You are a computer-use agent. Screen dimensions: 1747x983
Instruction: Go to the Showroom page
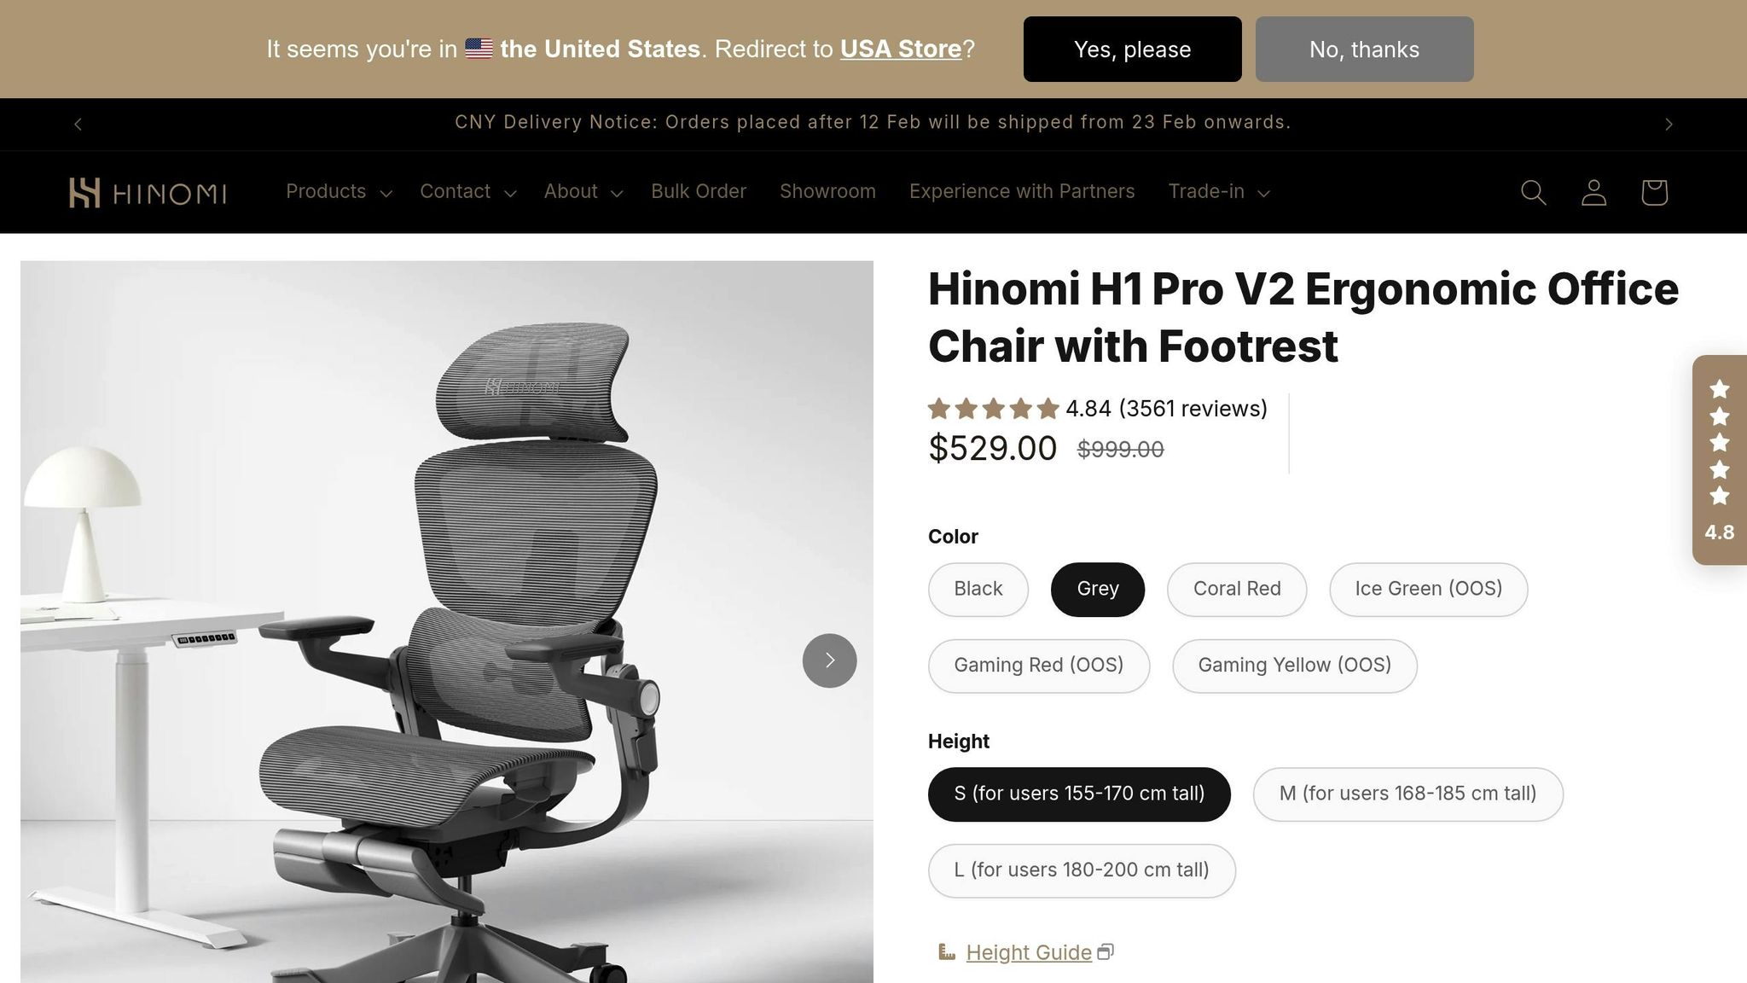tap(827, 192)
